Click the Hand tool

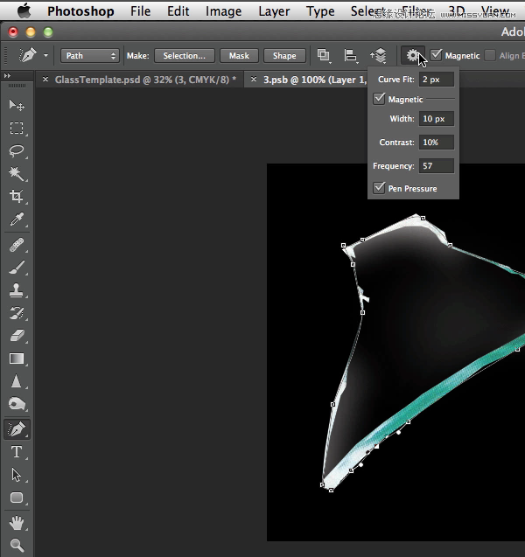pyautogui.click(x=16, y=523)
